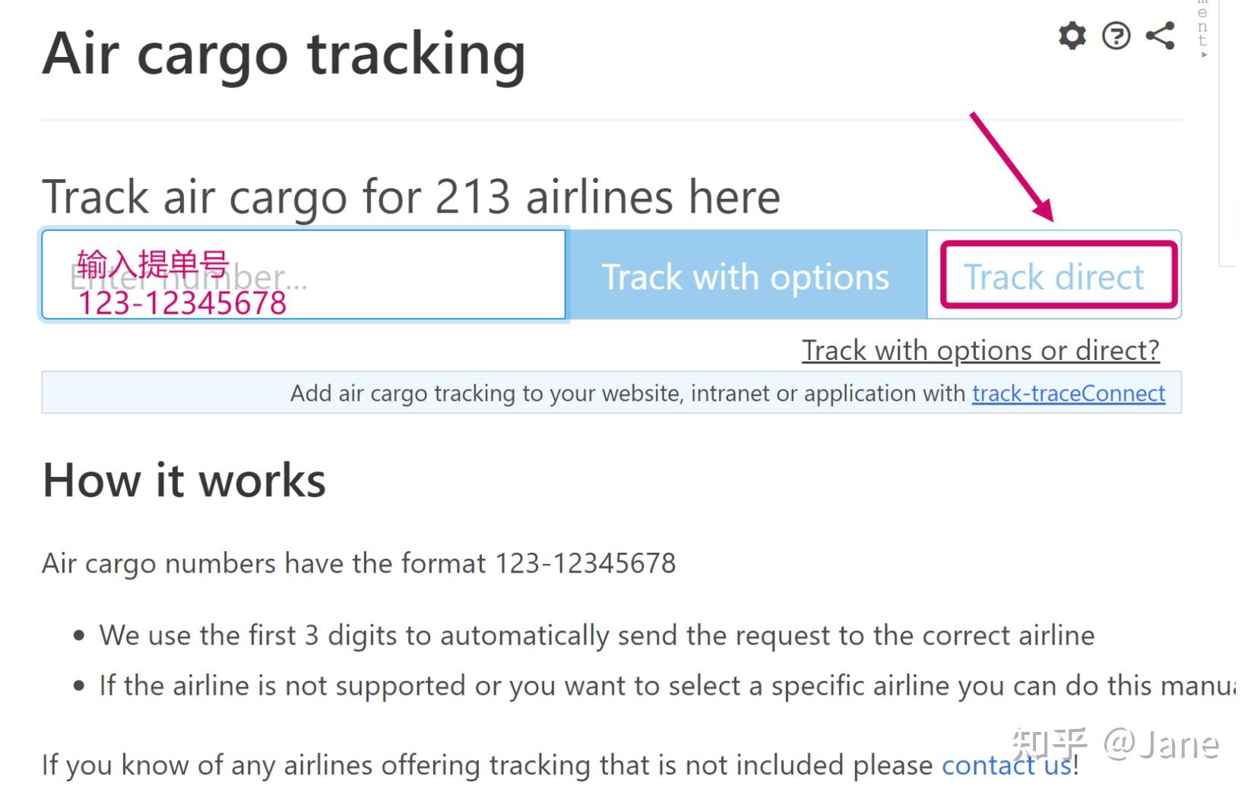Screen dimensions: 1251x795
Task: Open the 'Track with options or direct?' link
Action: point(980,351)
